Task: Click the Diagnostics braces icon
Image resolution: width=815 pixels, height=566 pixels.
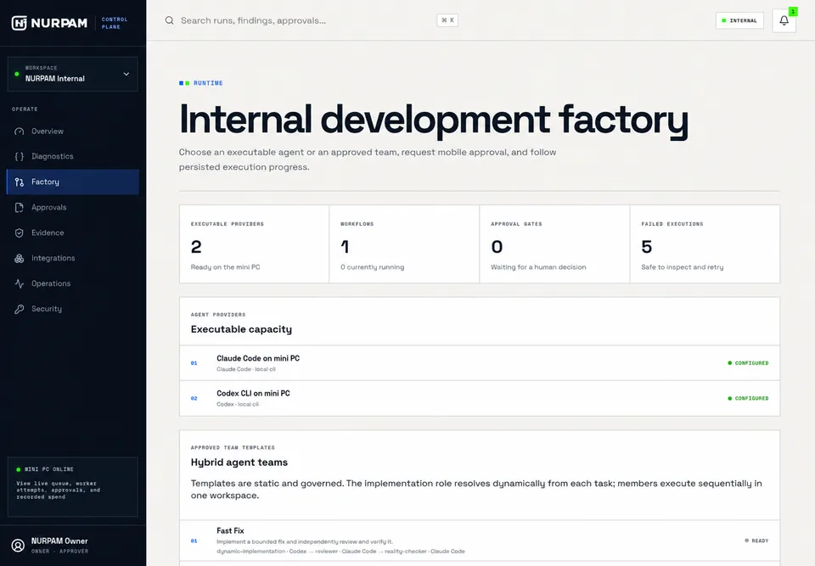Action: pos(20,156)
